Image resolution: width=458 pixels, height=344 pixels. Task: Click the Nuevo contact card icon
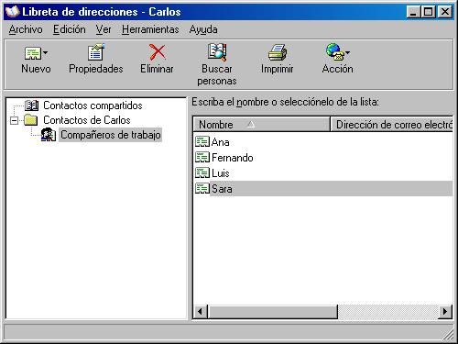33,53
